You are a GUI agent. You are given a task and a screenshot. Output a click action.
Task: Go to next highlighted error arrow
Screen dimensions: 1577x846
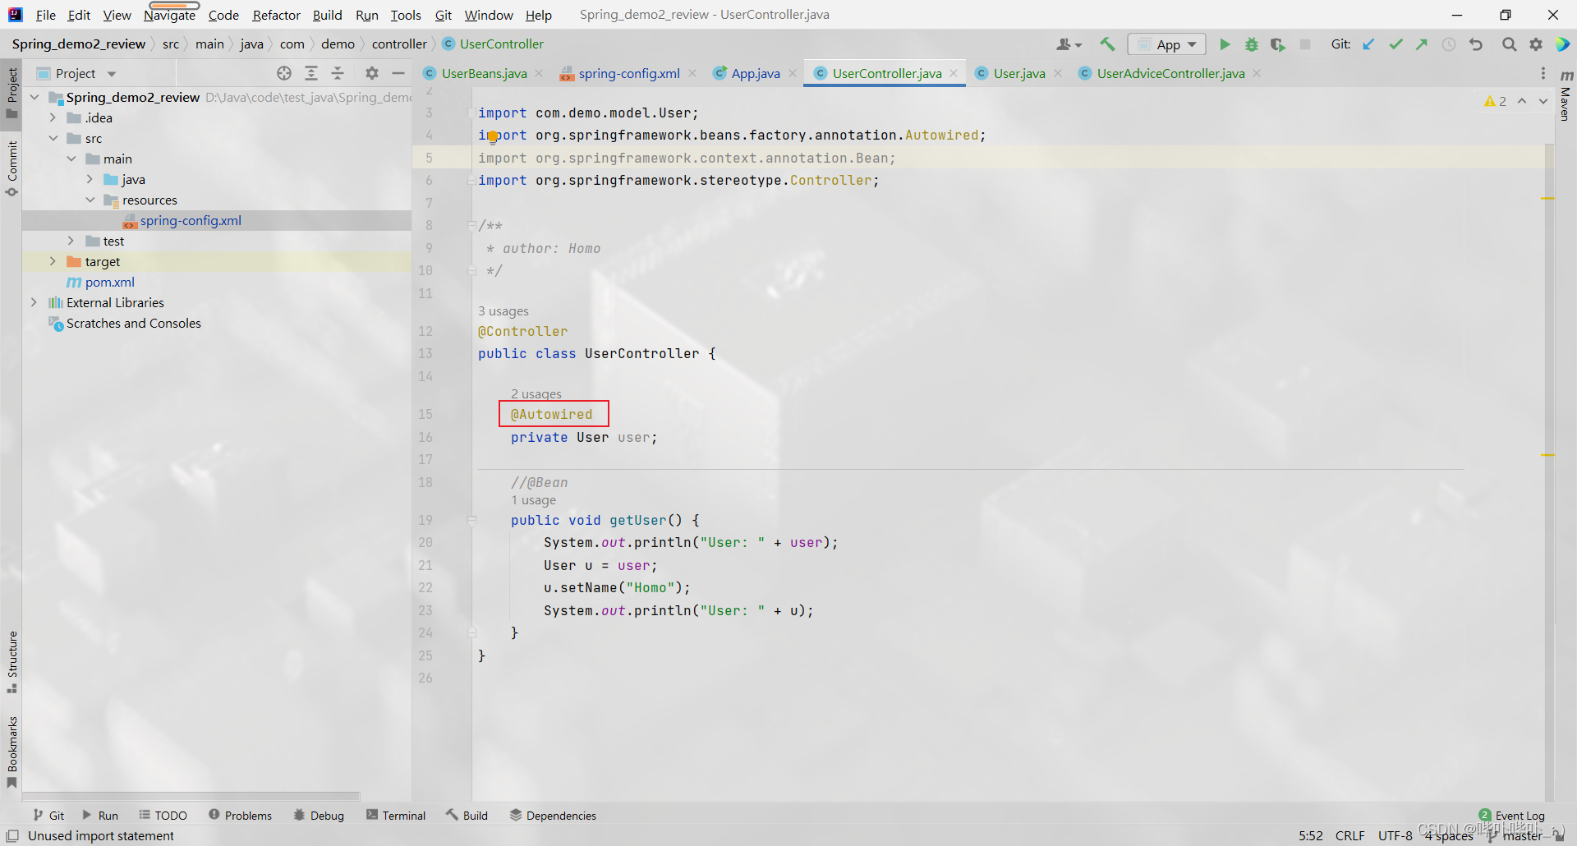[x=1543, y=101]
